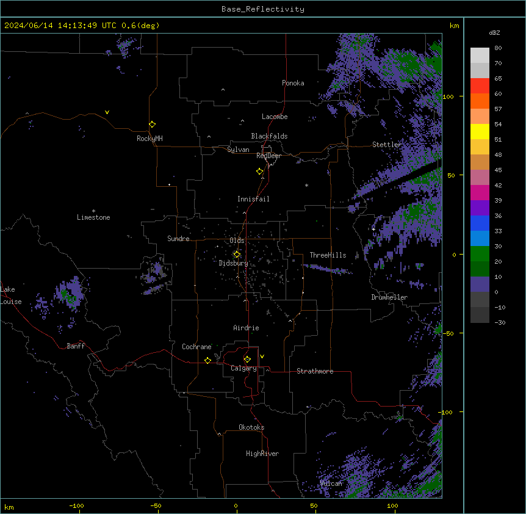
Task: Select the RockyMH label
Action: tap(150, 139)
